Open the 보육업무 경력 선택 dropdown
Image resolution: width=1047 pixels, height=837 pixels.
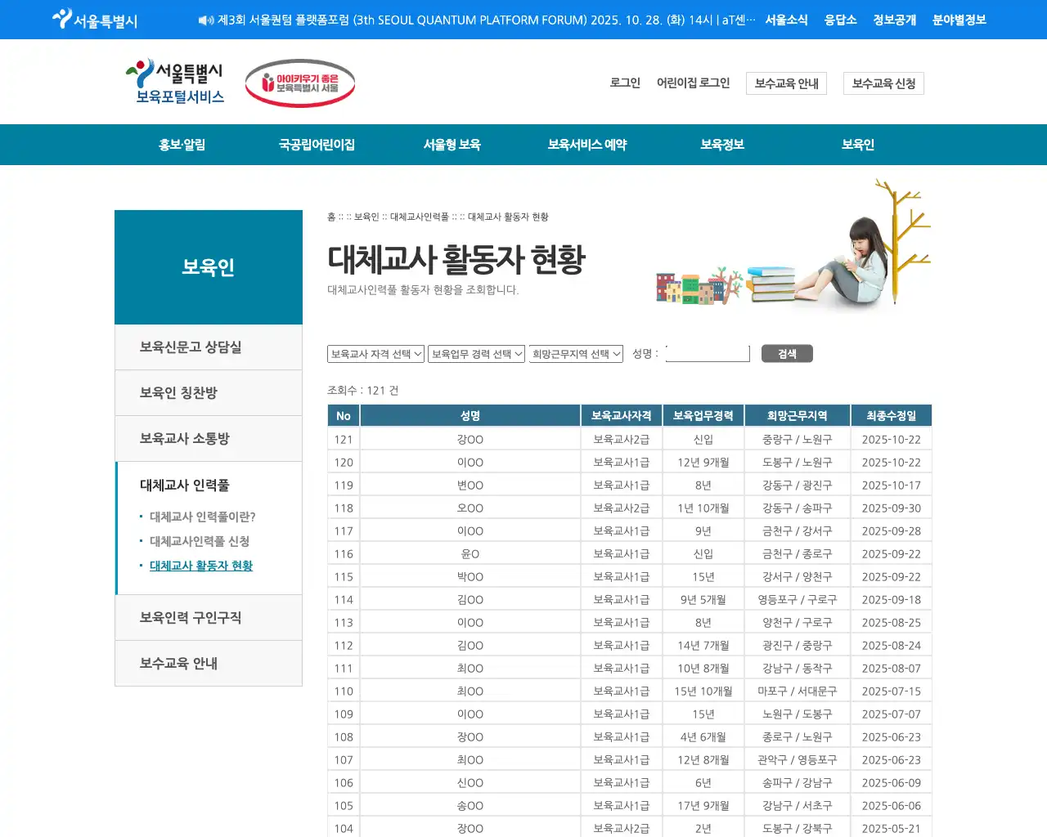[476, 353]
